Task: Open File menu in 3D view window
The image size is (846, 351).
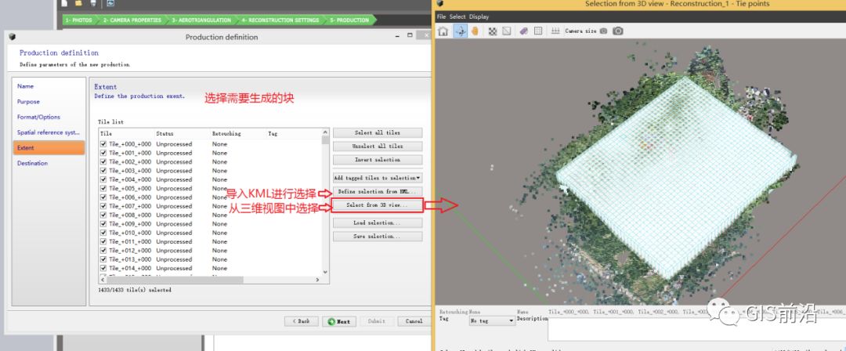Action: (x=441, y=16)
